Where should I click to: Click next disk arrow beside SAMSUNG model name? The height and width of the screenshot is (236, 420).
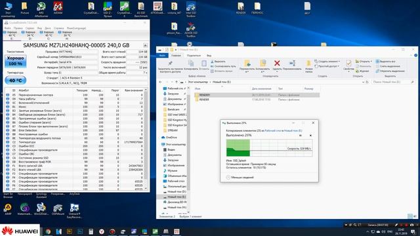[x=145, y=45]
